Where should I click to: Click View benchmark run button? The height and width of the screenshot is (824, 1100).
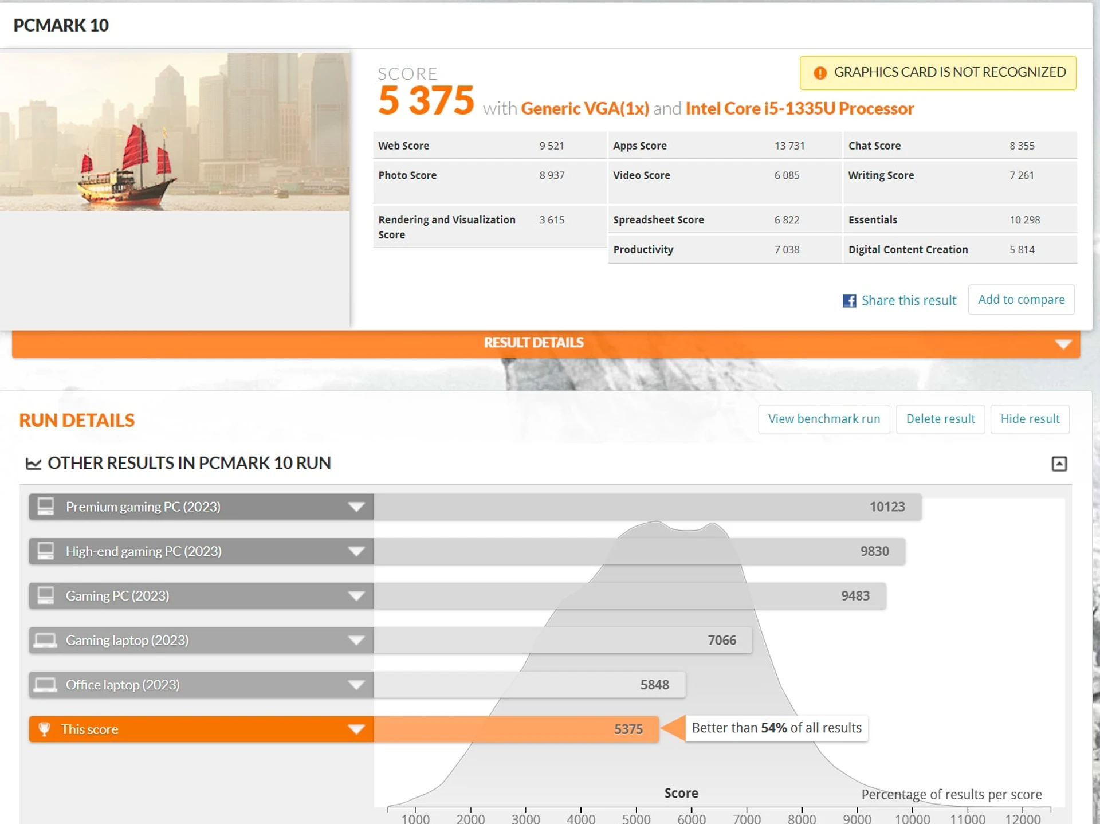coord(824,419)
